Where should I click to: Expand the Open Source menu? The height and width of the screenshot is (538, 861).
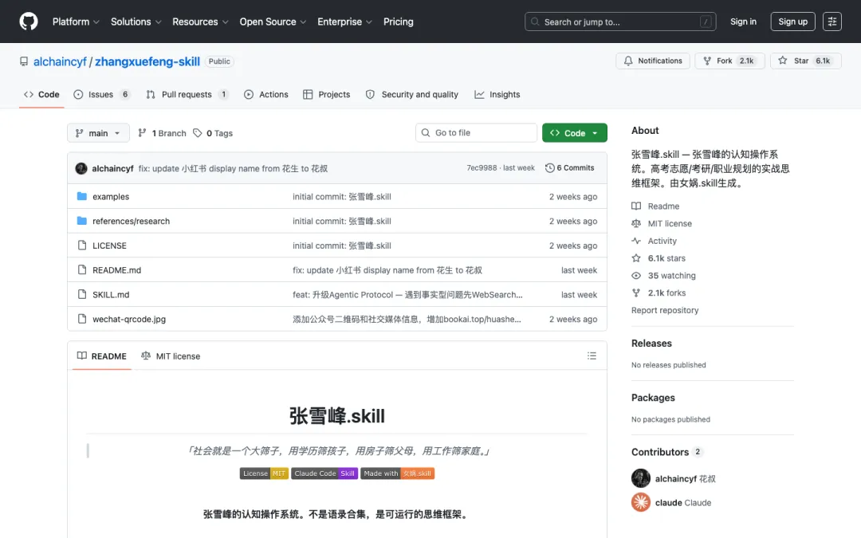coord(273,22)
